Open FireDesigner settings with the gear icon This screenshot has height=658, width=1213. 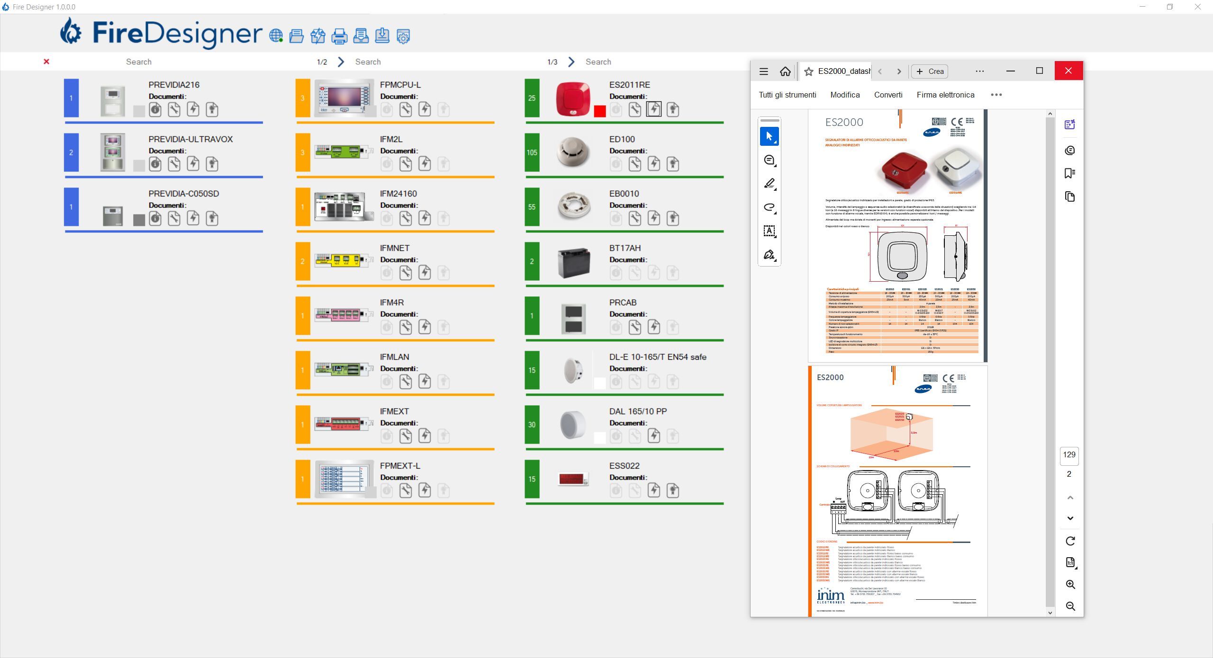tap(402, 37)
